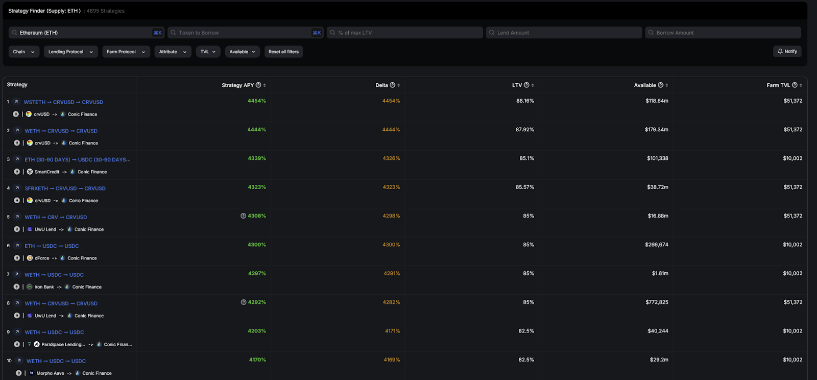817x380 pixels.
Task: Click the $179.34m Available value
Action: click(x=657, y=130)
